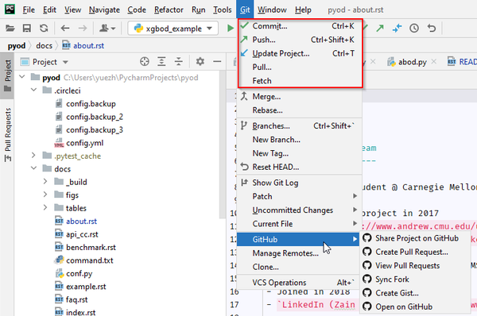Expand the figs folder
477x316 pixels.
click(45, 195)
